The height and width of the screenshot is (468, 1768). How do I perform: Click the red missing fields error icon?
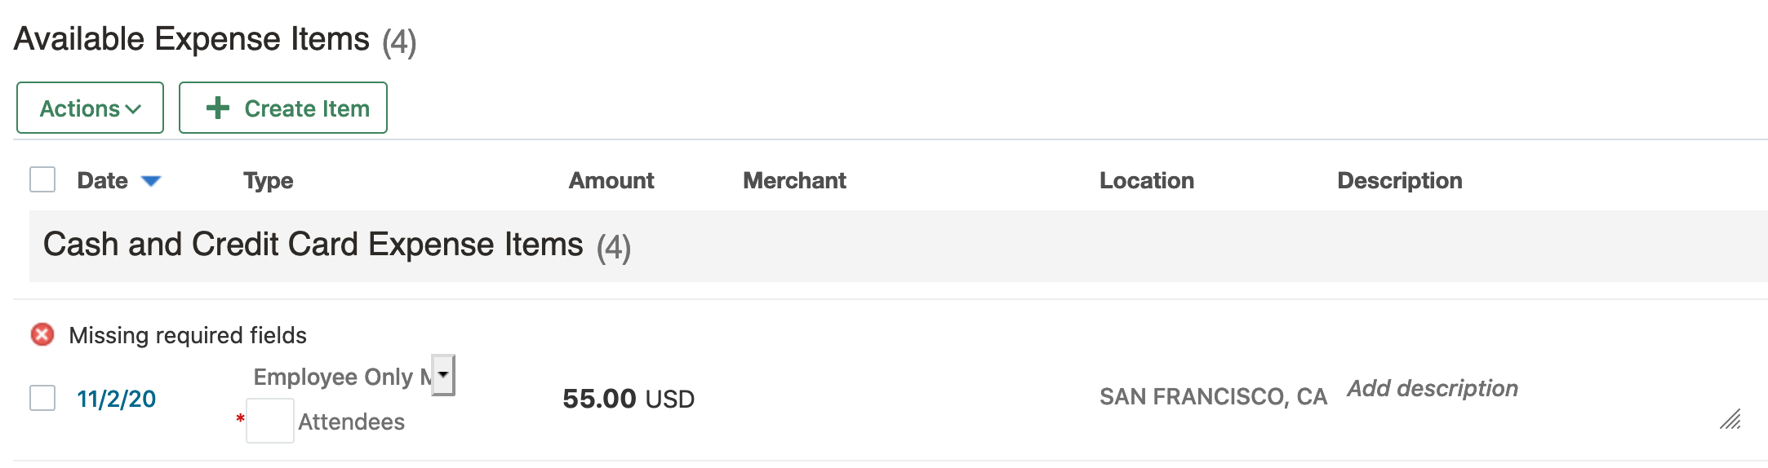click(42, 334)
